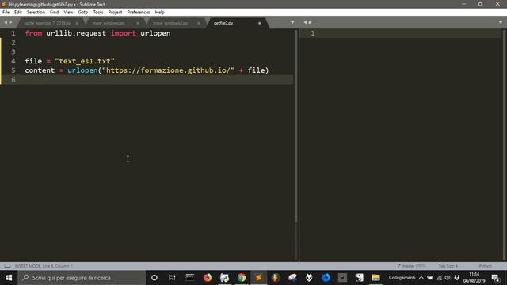Open the Windows Start menu
This screenshot has width=507, height=285.
click(x=9, y=278)
